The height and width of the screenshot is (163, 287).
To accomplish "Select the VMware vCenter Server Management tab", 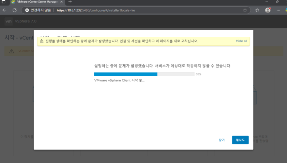I will coord(37,2).
